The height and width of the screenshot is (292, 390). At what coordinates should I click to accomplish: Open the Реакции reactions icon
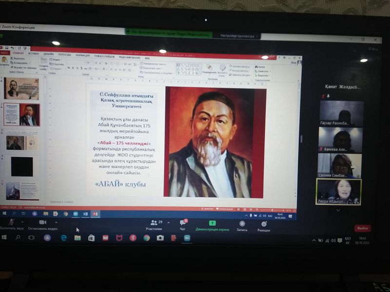click(x=264, y=224)
